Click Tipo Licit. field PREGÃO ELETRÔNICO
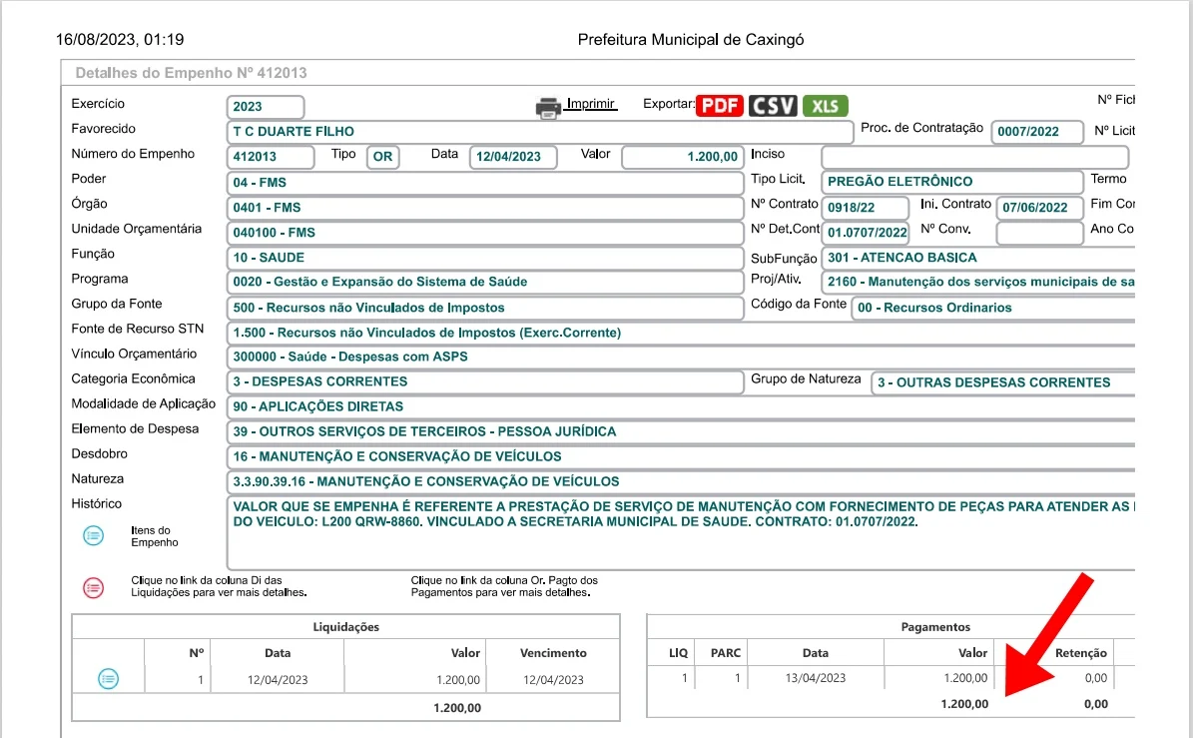This screenshot has width=1193, height=738. click(952, 182)
